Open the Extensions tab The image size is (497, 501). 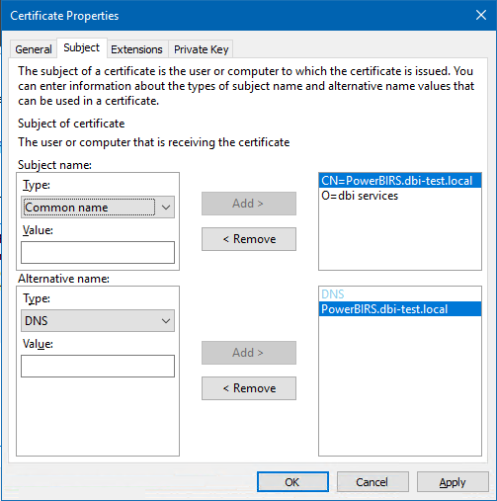click(x=136, y=49)
